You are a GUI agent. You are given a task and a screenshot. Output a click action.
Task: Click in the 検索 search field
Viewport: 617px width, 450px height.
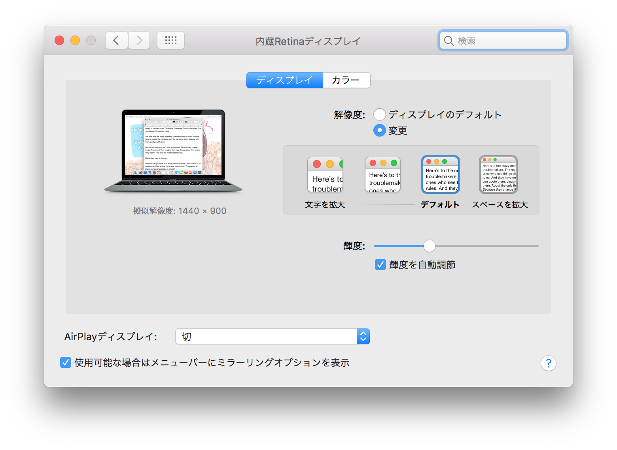(x=503, y=41)
